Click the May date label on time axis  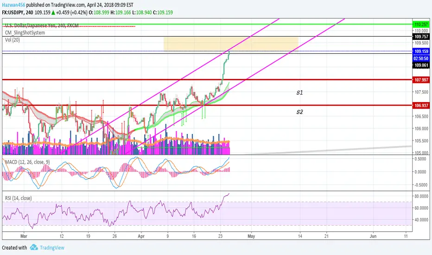(x=251, y=236)
